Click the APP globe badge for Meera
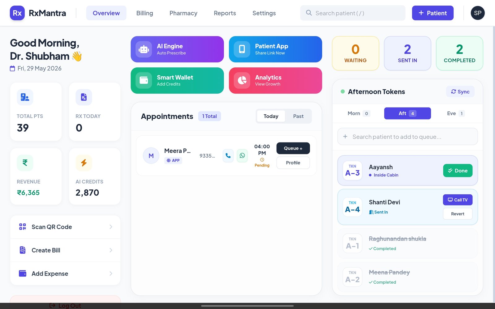 [173, 160]
